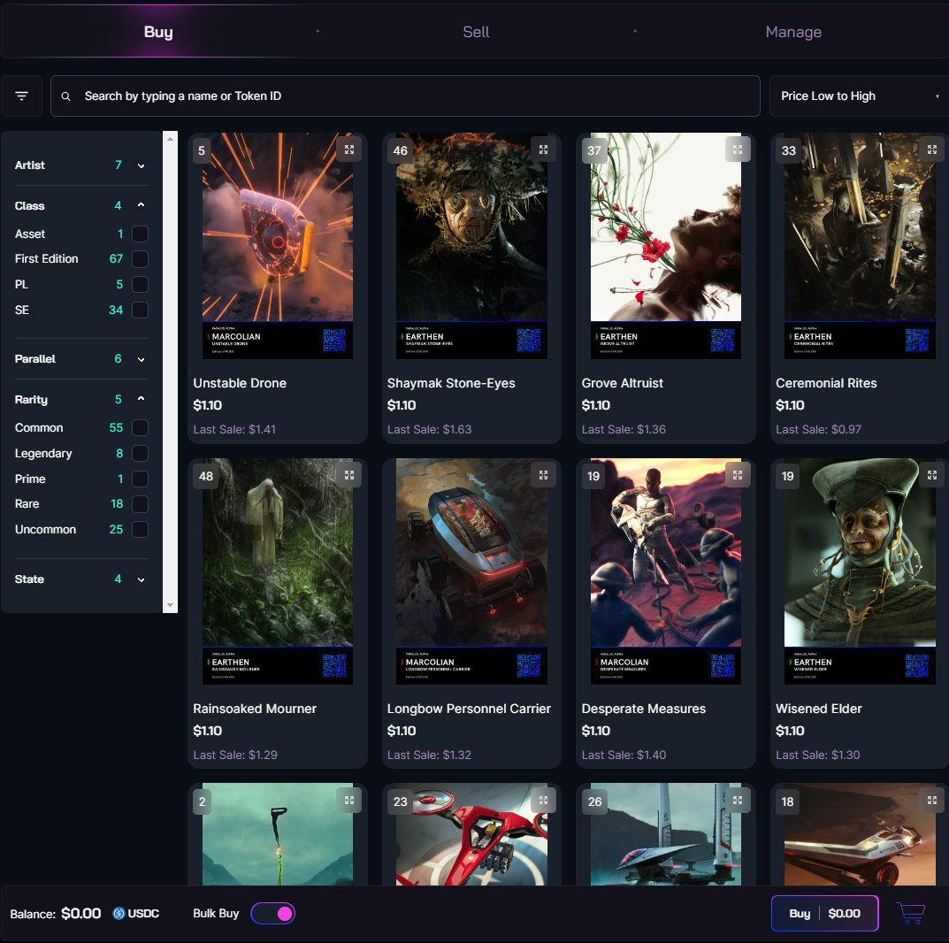Expand the Longbow Personnel Carrier card image
Image resolution: width=949 pixels, height=943 pixels.
coord(544,475)
